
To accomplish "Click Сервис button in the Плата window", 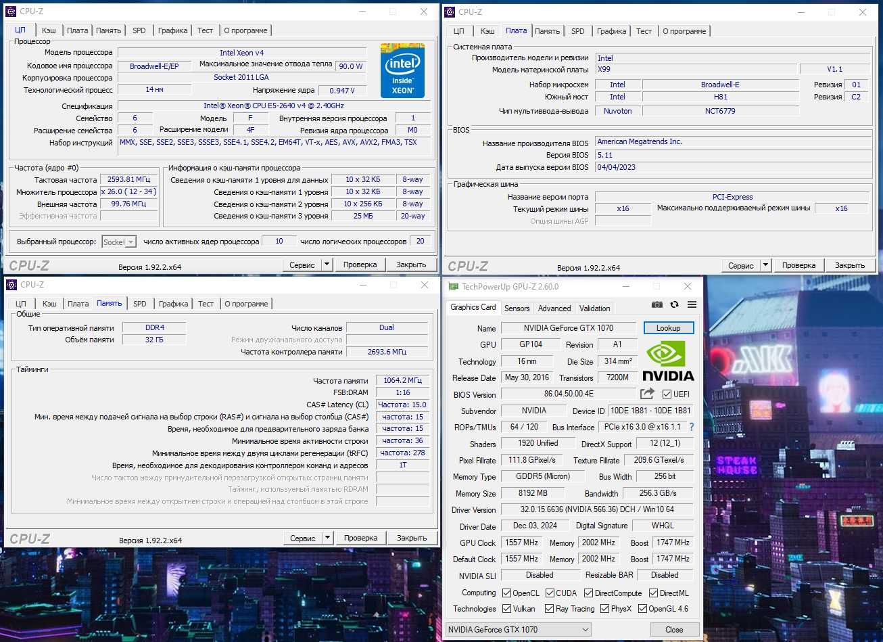I will pyautogui.click(x=741, y=265).
